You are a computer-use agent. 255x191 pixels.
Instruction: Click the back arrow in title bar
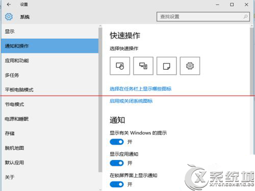9,5
